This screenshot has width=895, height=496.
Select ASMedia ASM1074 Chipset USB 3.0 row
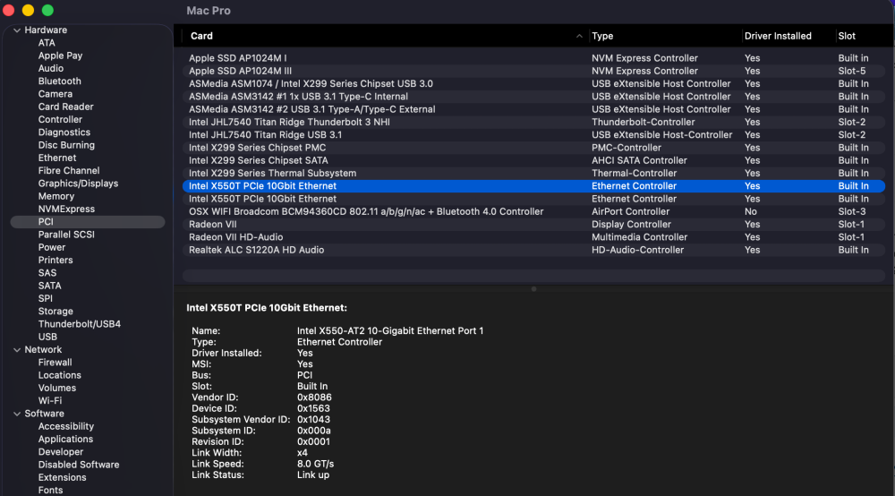pyautogui.click(x=533, y=84)
